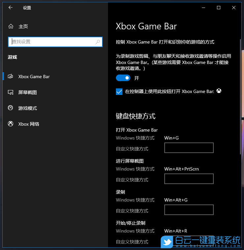The image size is (244, 250).
Task: Click the Win+Alt+G shortcut text
Action: 176,200
